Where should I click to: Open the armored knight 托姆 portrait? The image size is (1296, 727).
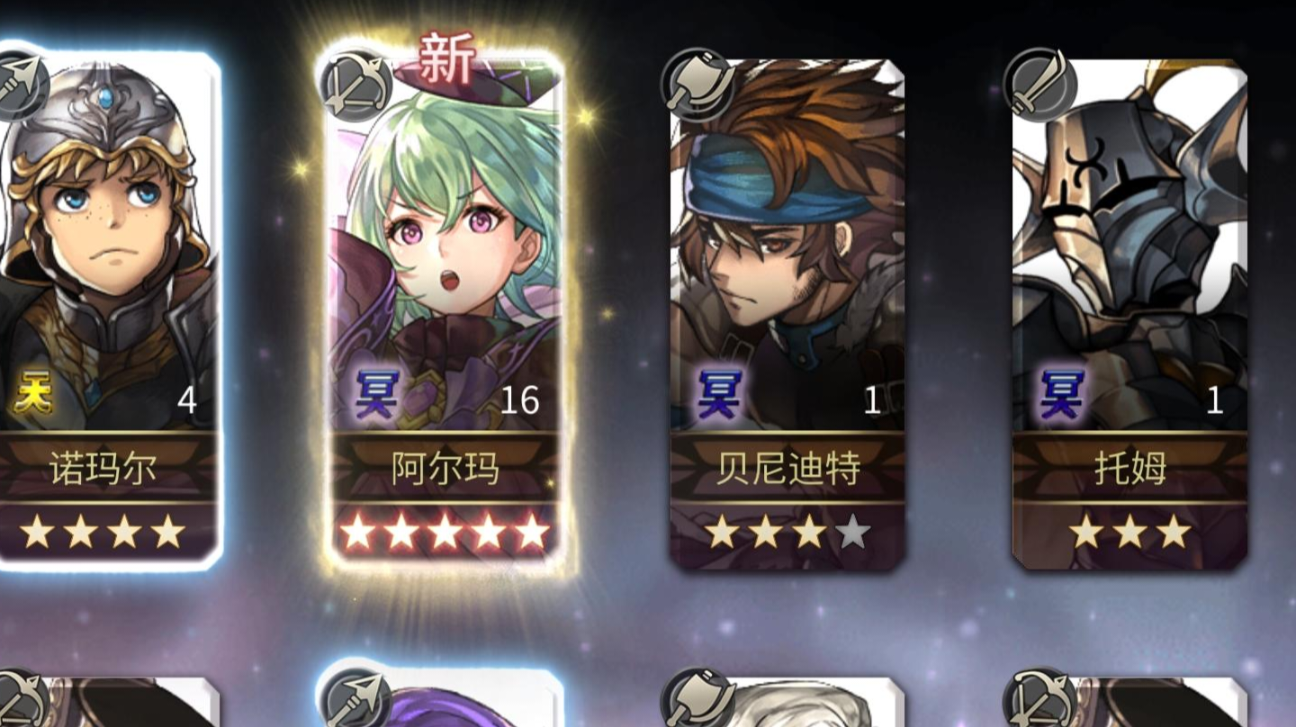point(1130,243)
